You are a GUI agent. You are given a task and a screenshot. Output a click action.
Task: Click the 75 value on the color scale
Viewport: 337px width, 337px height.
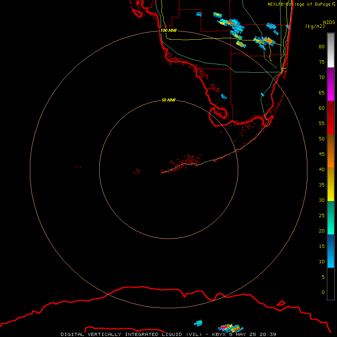pos(322,62)
